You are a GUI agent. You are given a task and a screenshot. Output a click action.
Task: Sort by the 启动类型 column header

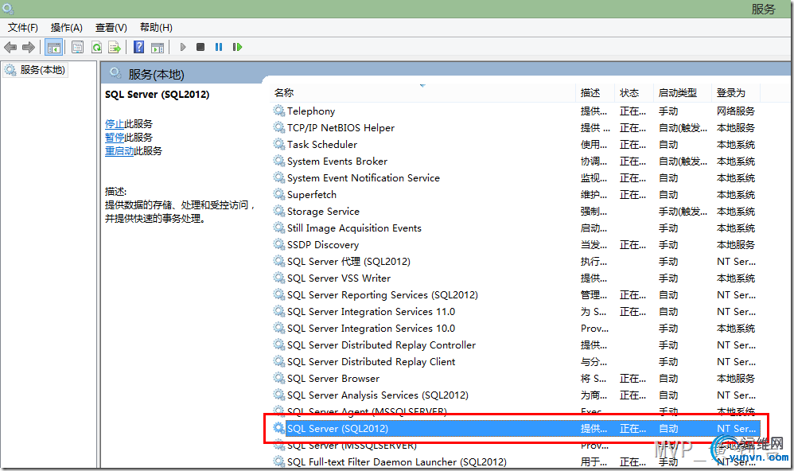pos(682,92)
